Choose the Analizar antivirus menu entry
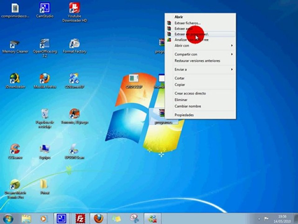 (200, 40)
